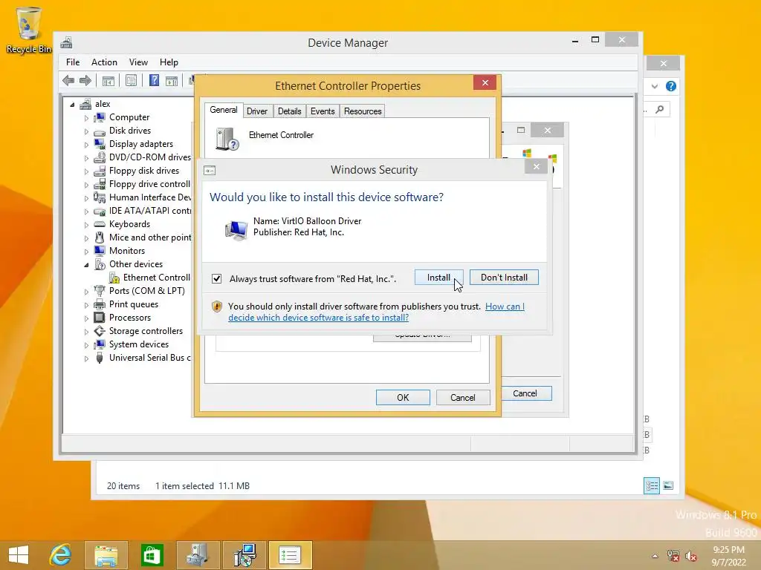761x570 pixels.
Task: Switch Explorer to details view icon
Action: pos(652,485)
